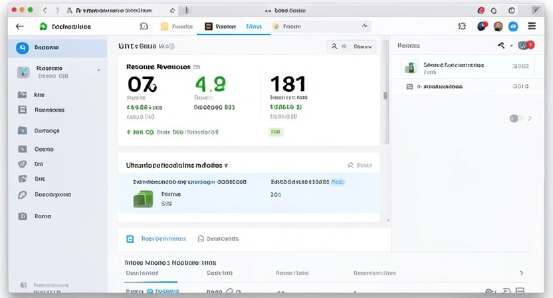Expand the chevron next to the toggle switch
This screenshot has height=298, width=553.
[x=530, y=118]
